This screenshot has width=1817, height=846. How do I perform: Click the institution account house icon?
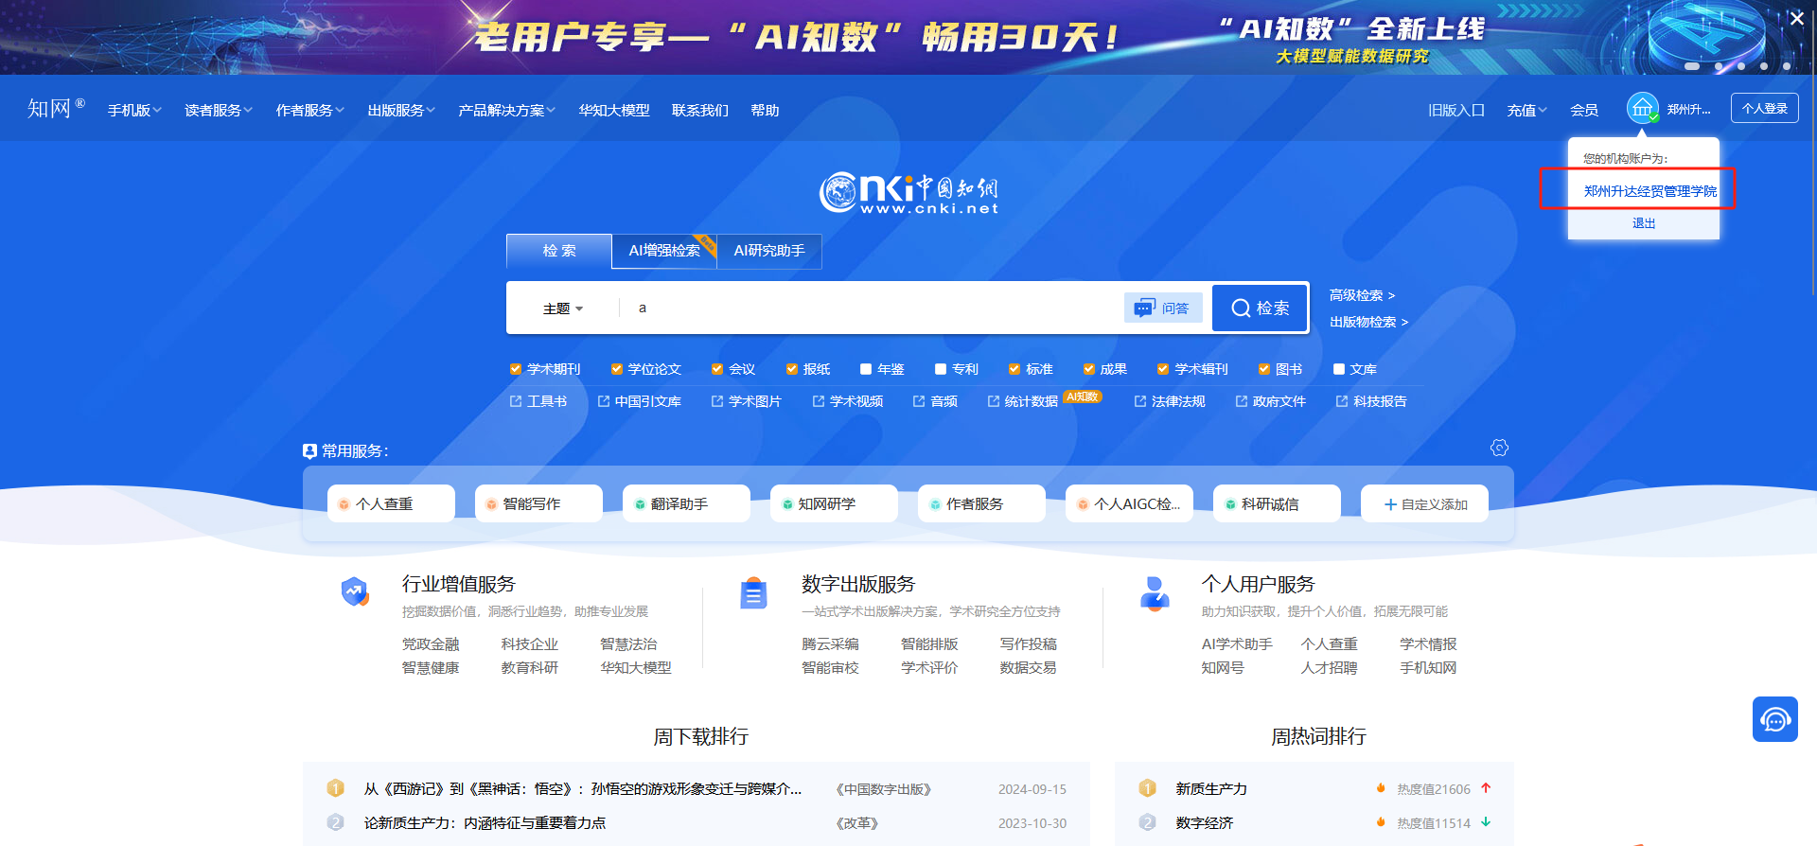coord(1642,108)
